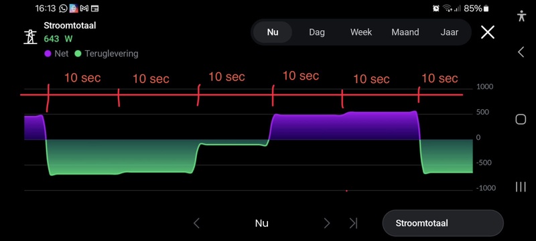Select the Nu time range
The width and height of the screenshot is (536, 241).
[273, 32]
